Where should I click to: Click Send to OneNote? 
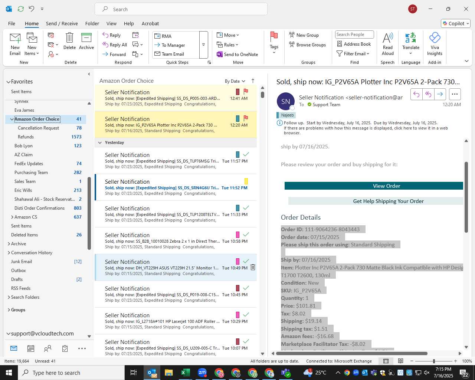point(237,54)
